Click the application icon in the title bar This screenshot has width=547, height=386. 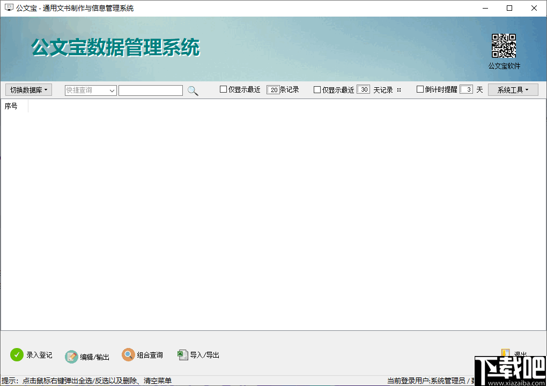pos(8,8)
